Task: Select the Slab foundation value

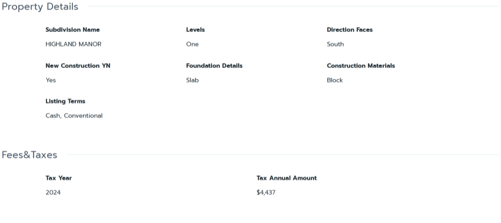Action: pos(192,80)
